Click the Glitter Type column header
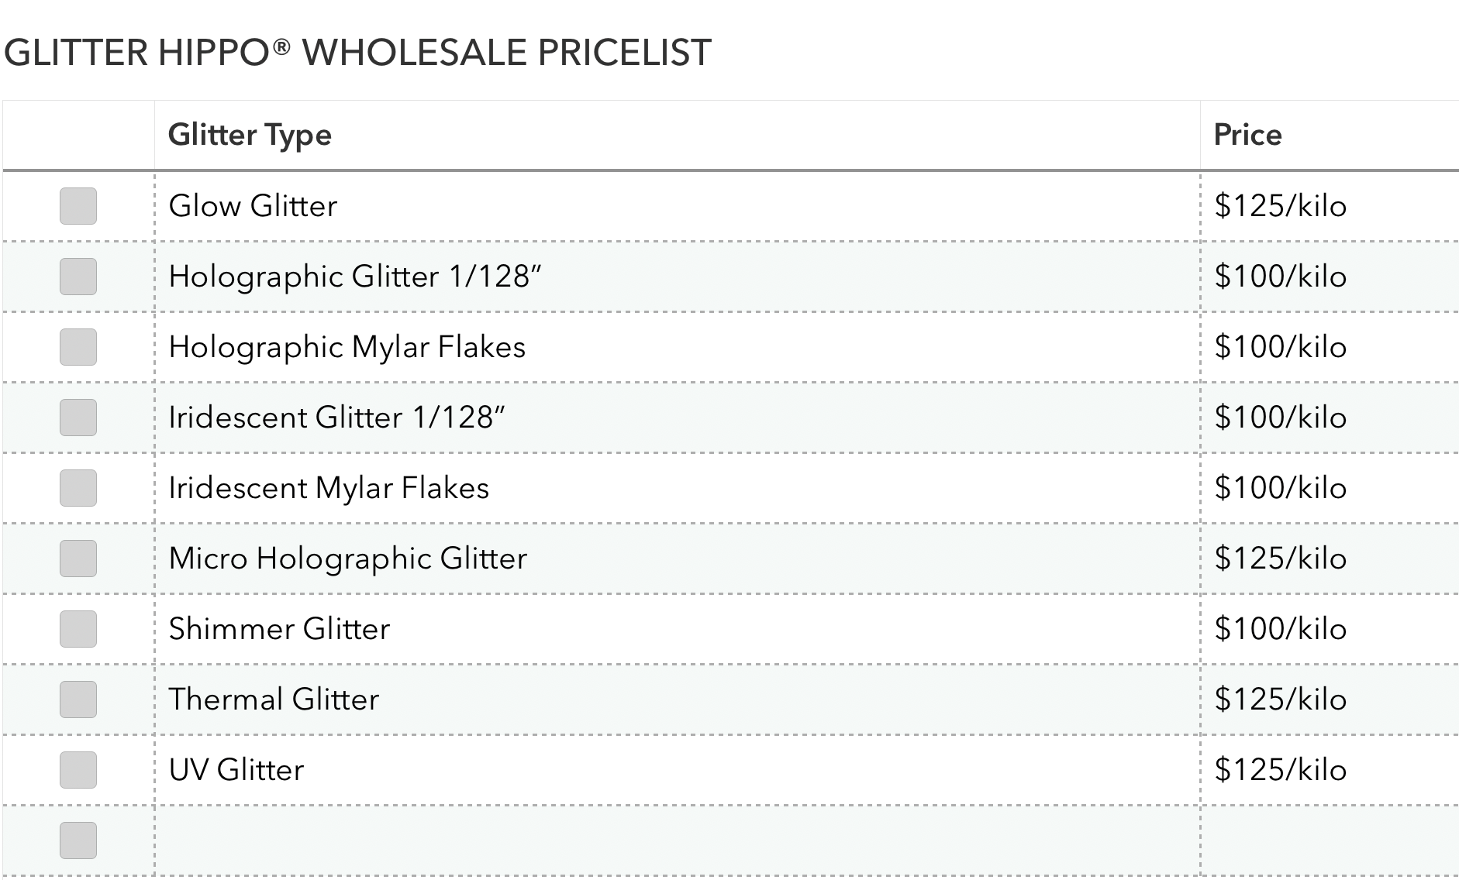This screenshot has width=1459, height=880. click(x=250, y=135)
